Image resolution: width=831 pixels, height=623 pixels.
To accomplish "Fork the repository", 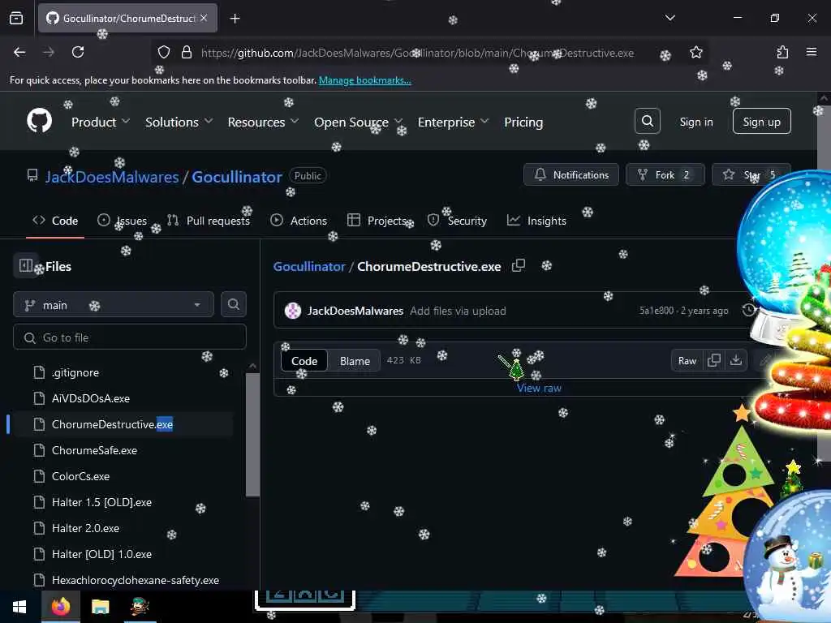I will point(665,174).
